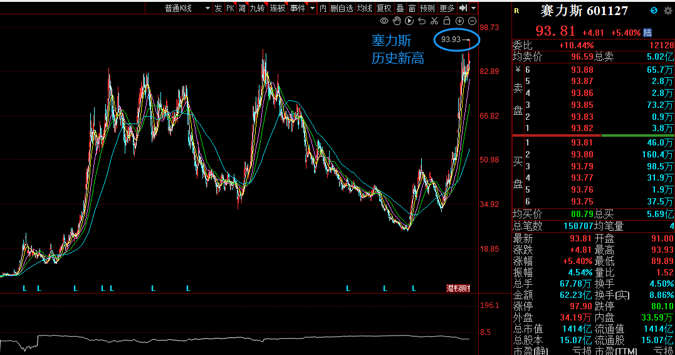Select the 连板 toolbar item
Screen dimensions: 675x355
pyautogui.click(x=278, y=8)
